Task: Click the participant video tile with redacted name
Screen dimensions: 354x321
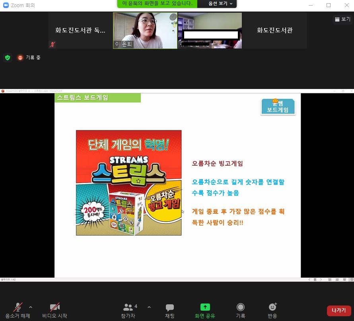Action: pos(210,31)
